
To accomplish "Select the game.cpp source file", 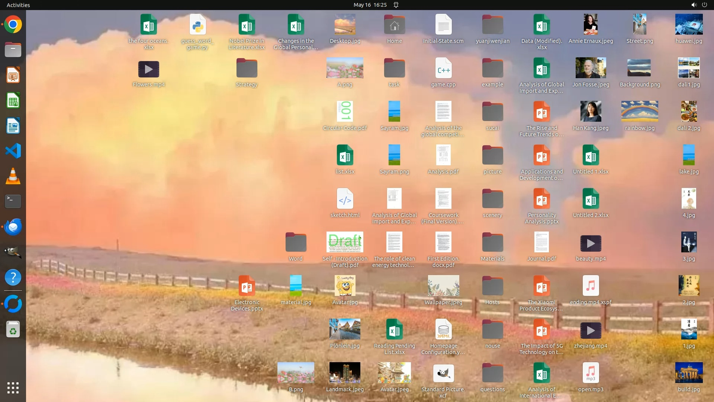I will pos(443,69).
